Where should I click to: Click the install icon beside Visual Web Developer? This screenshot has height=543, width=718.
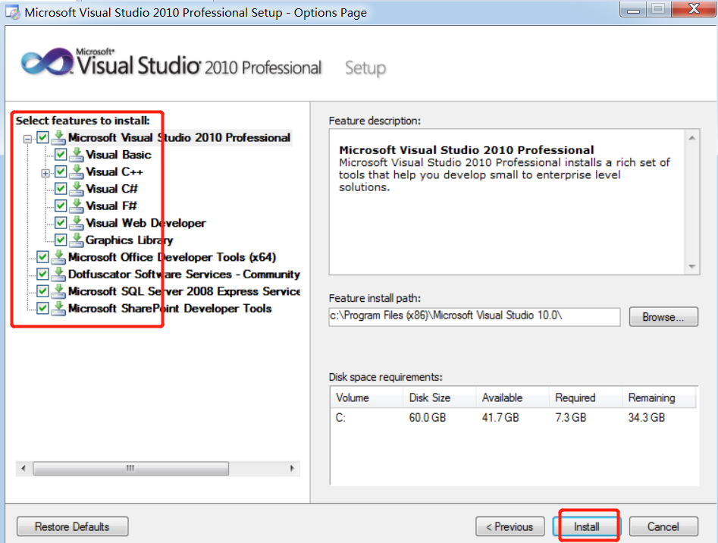(77, 223)
